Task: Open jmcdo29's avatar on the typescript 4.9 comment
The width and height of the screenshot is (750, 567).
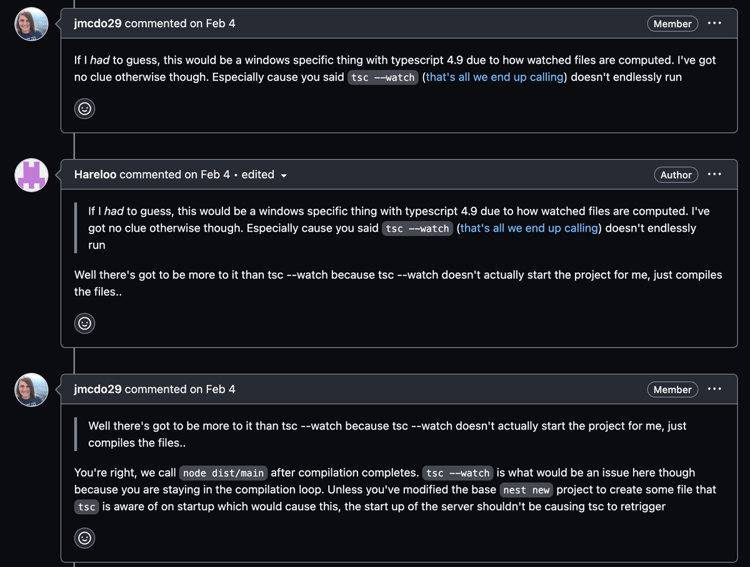Action: [31, 24]
